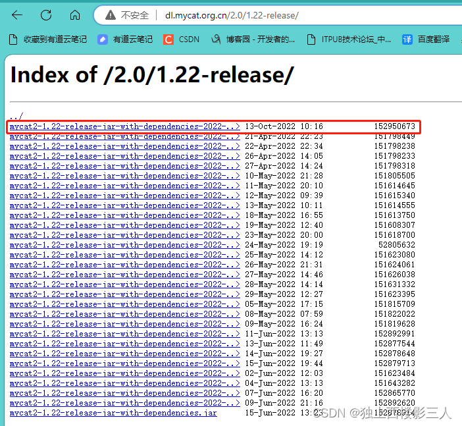Select the date 13-Oct-2022 10:16

tap(284, 126)
